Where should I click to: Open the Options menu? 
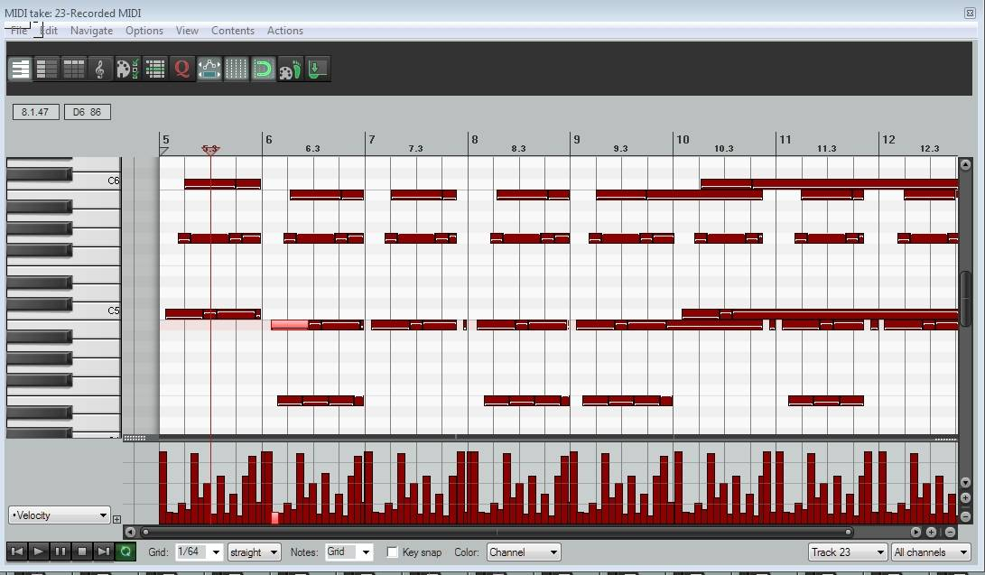coord(144,30)
